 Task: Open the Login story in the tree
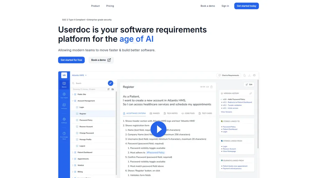tap(82, 107)
